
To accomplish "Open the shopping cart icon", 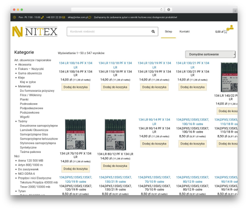I will (225, 32).
